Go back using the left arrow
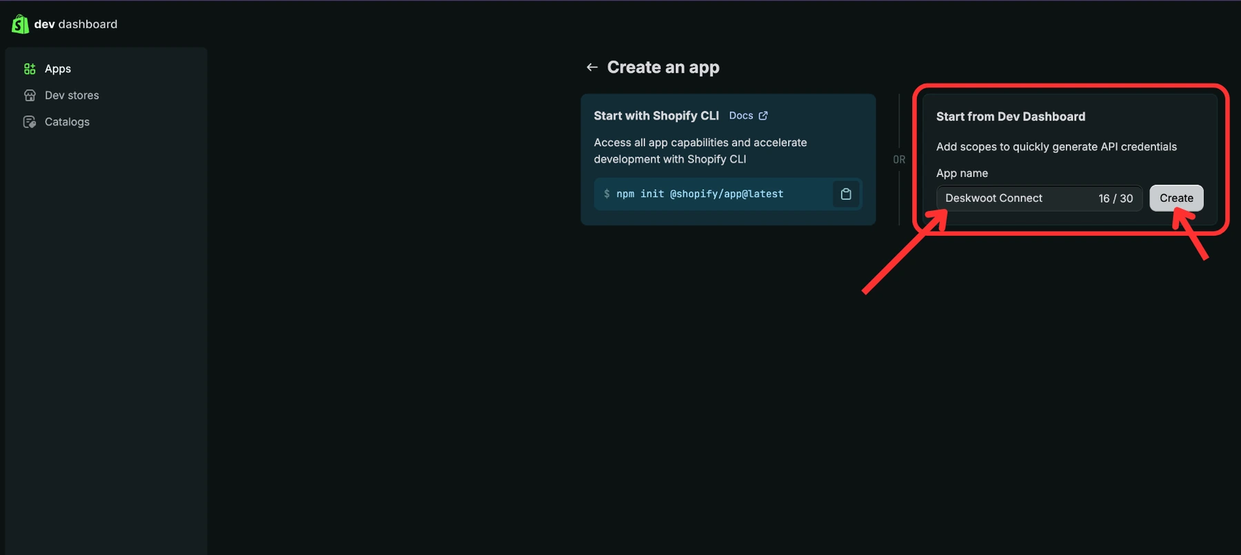The width and height of the screenshot is (1241, 555). pos(592,68)
